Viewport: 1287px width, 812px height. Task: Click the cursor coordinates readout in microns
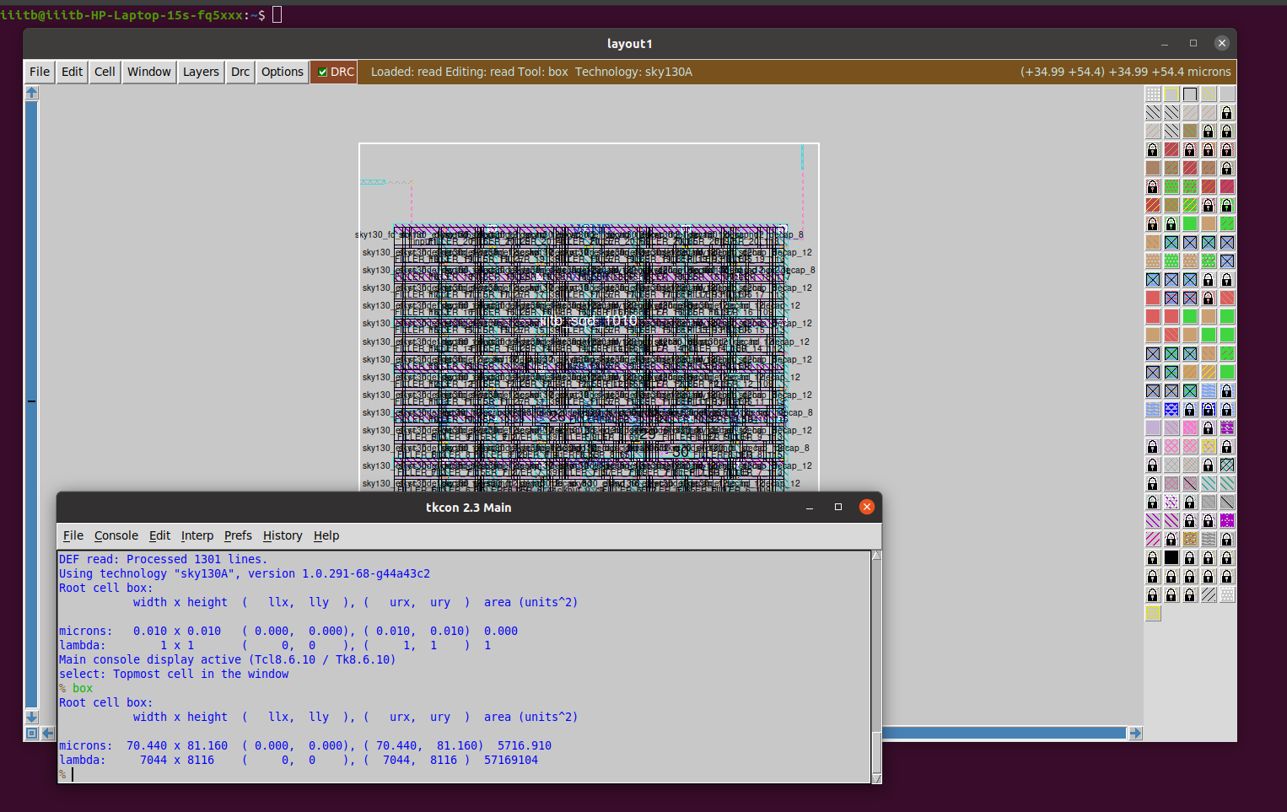1125,72
